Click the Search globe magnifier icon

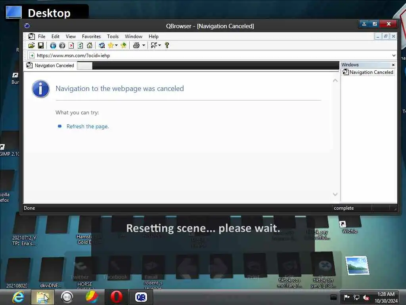(102, 45)
